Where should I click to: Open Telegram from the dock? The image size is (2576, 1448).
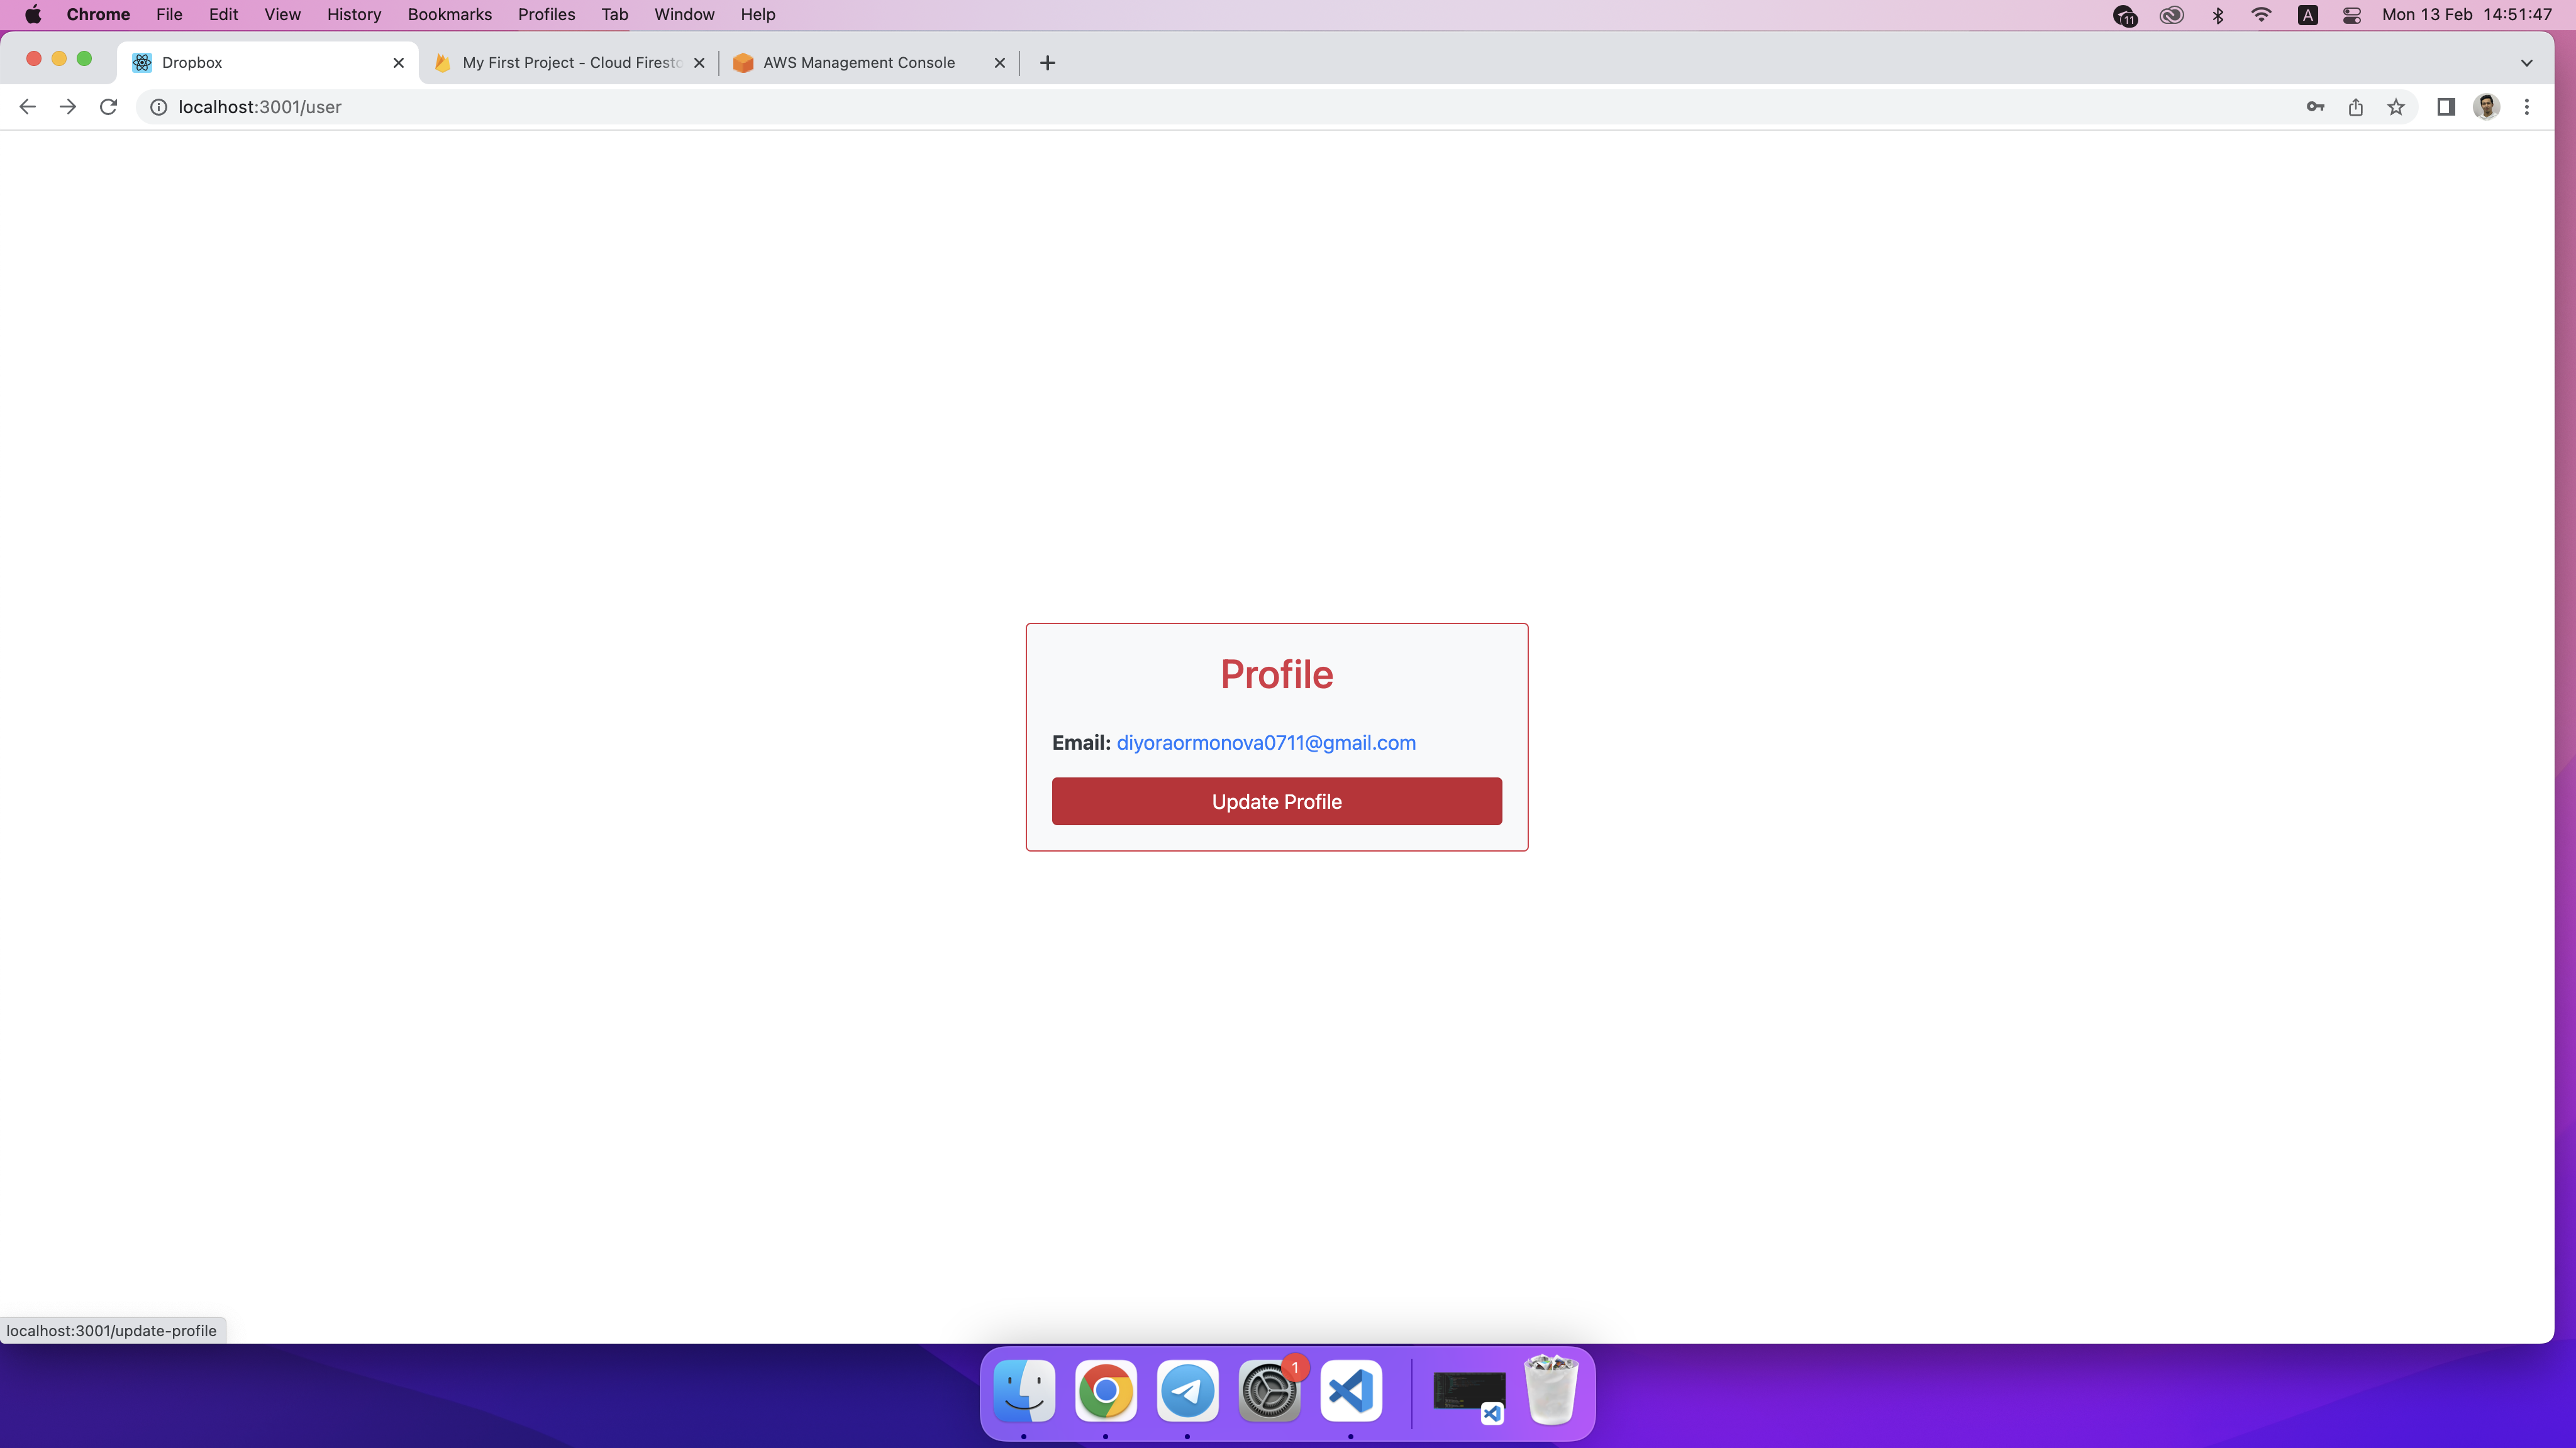(x=1187, y=1390)
